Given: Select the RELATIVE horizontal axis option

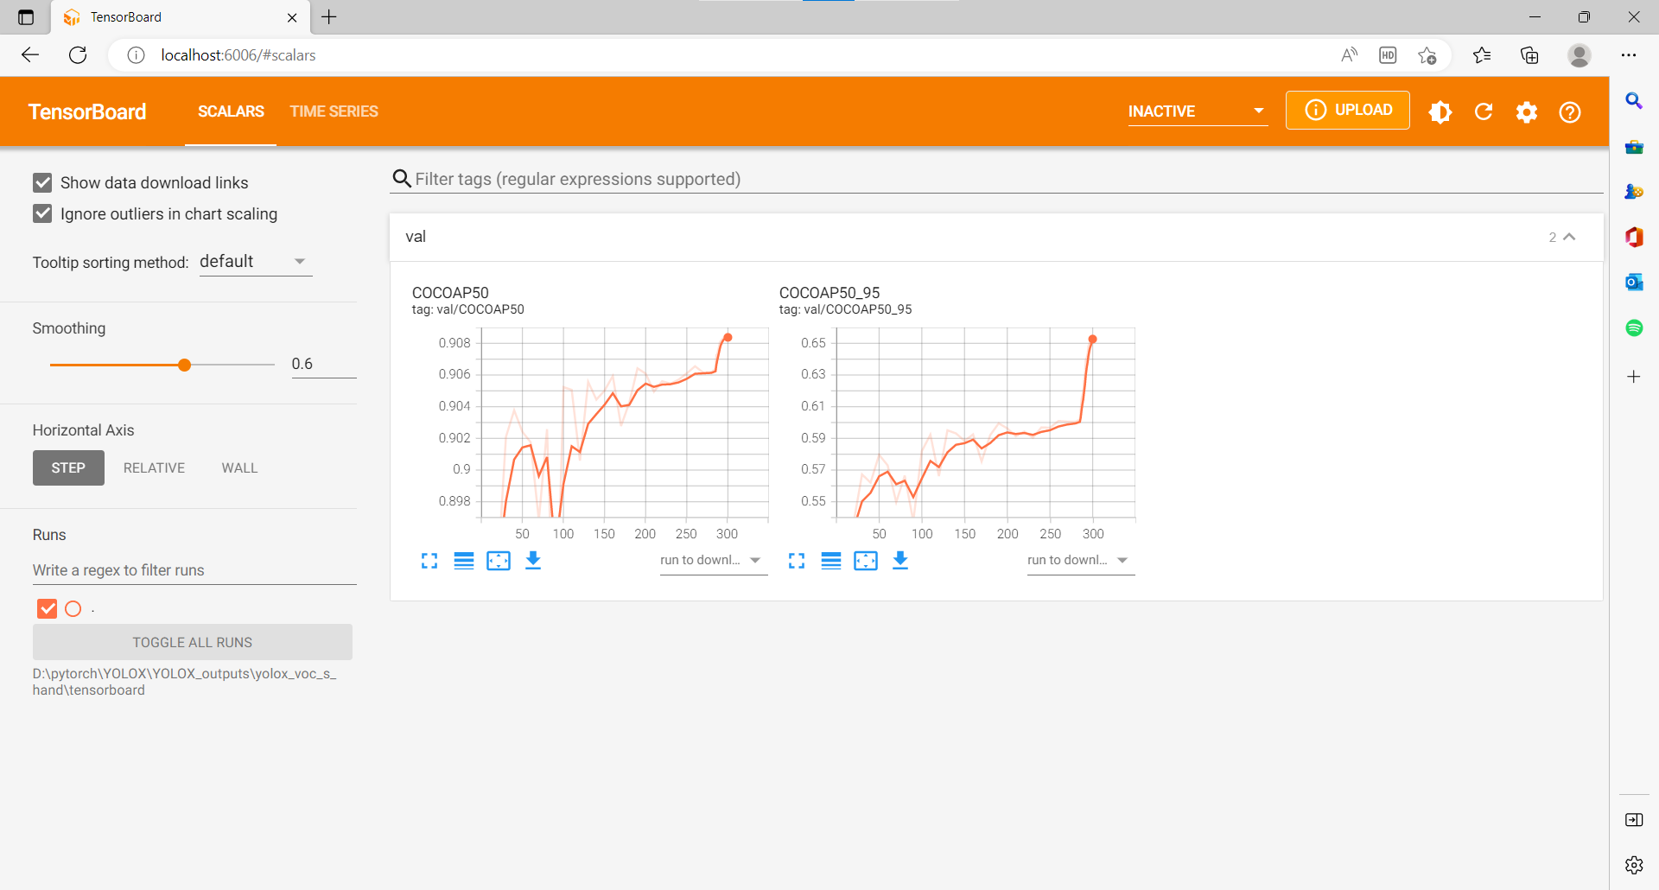Looking at the screenshot, I should click(154, 467).
